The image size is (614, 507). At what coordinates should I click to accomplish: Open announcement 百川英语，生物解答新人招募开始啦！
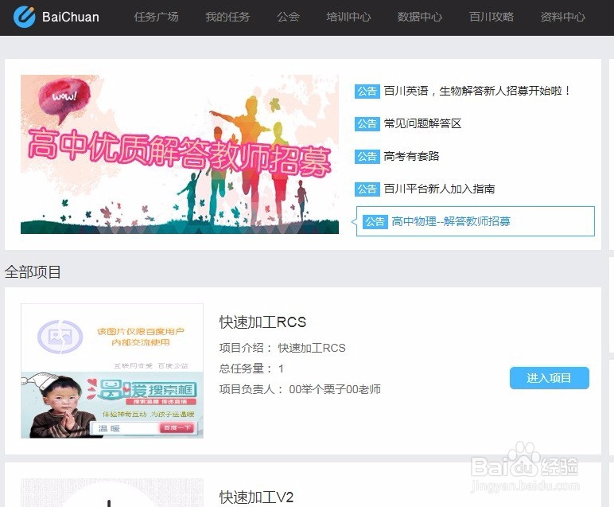(x=476, y=91)
